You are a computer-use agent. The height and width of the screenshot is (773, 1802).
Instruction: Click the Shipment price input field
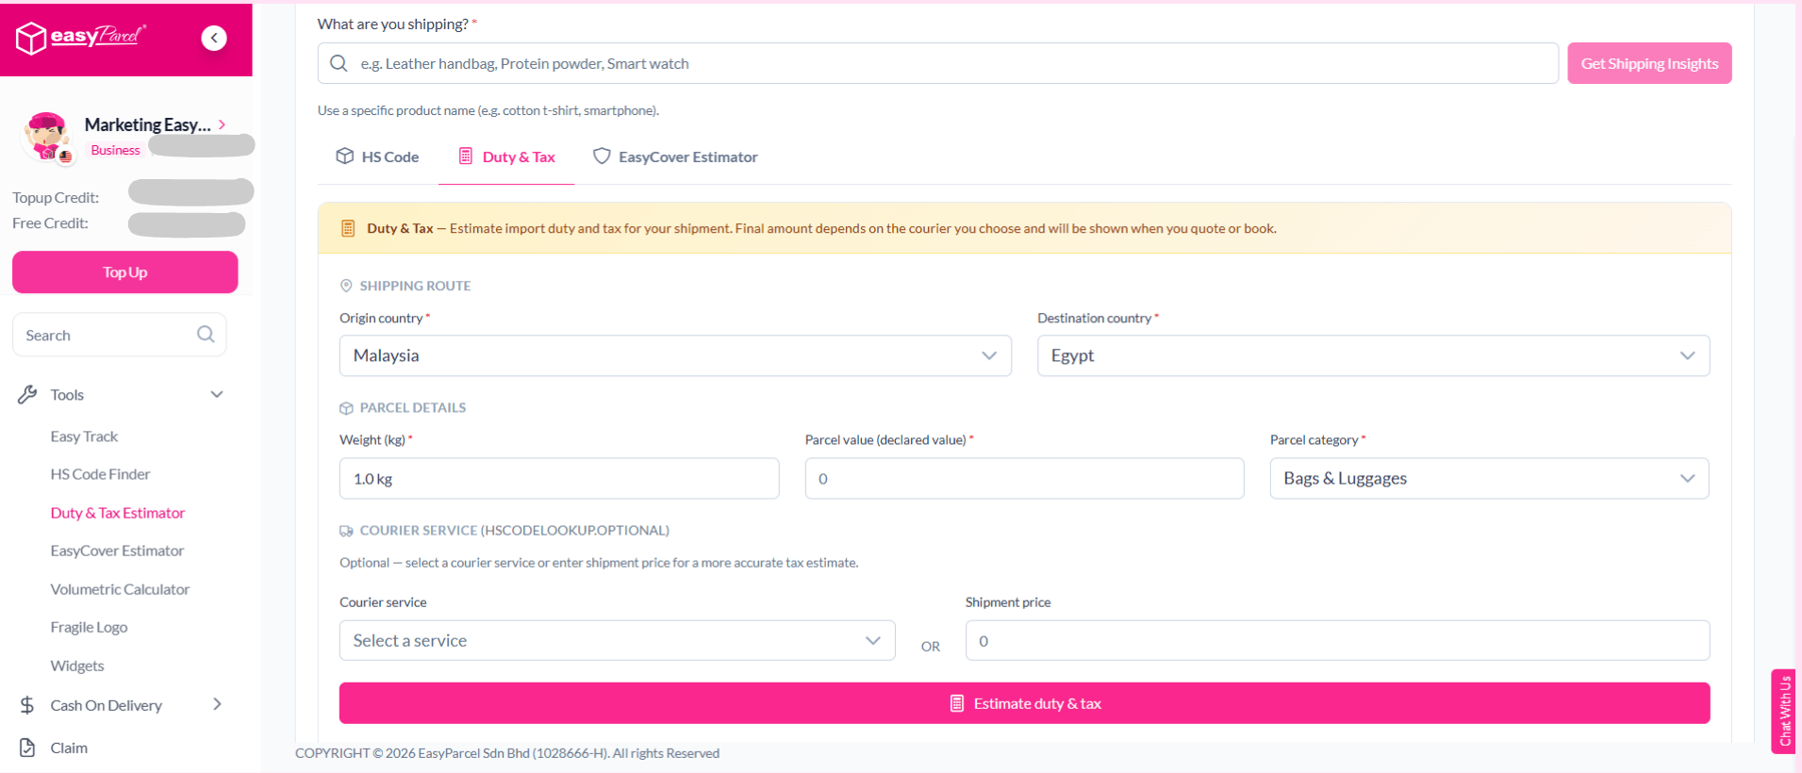1337,640
